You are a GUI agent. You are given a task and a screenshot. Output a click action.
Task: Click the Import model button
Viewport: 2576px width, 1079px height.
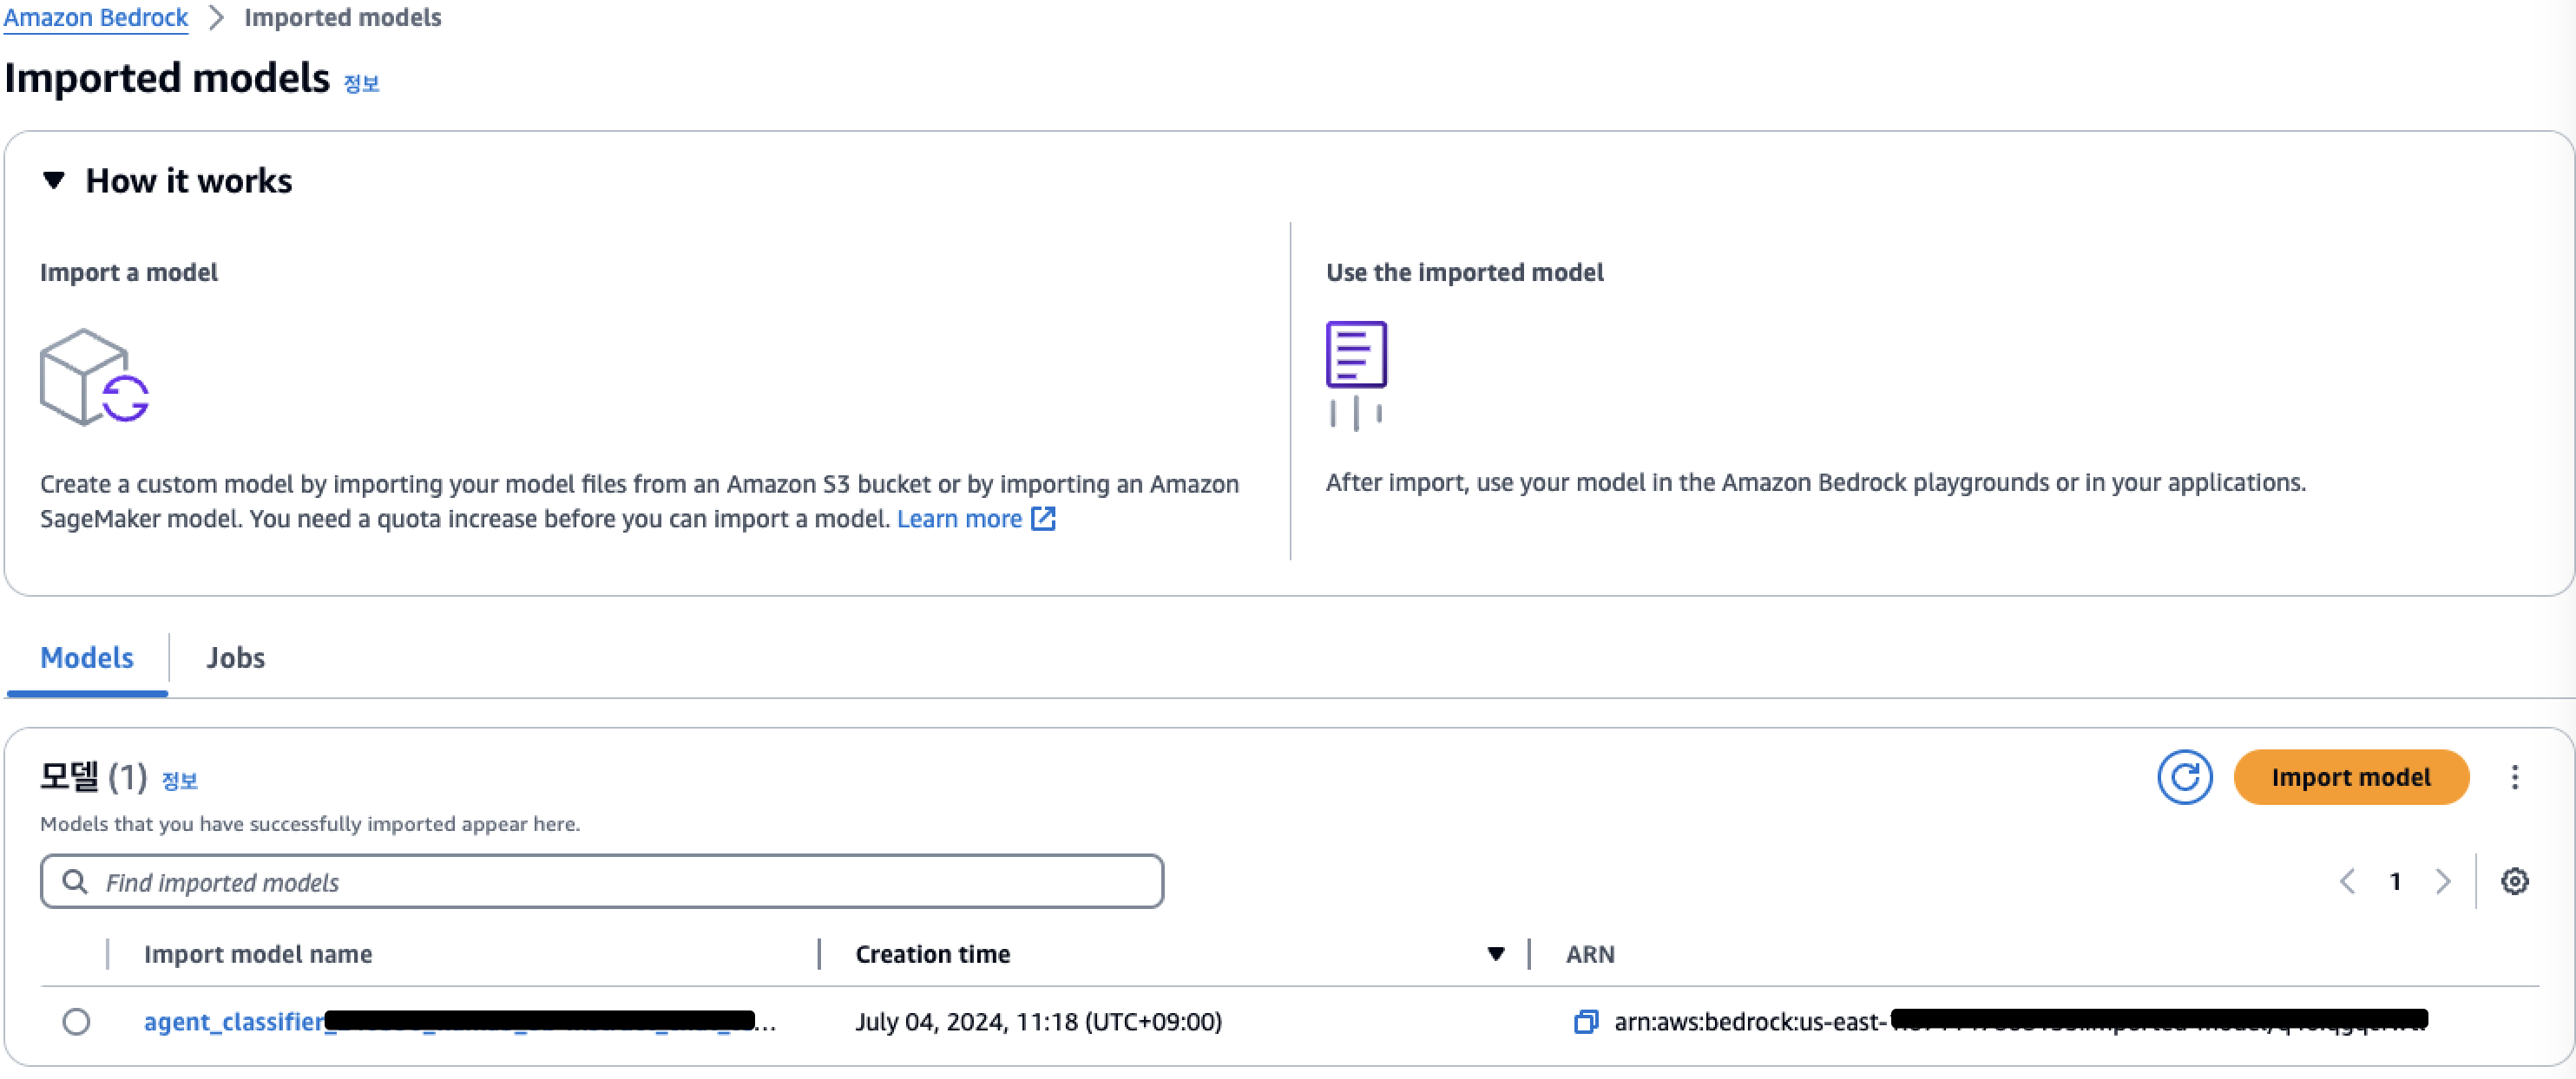(x=2351, y=777)
